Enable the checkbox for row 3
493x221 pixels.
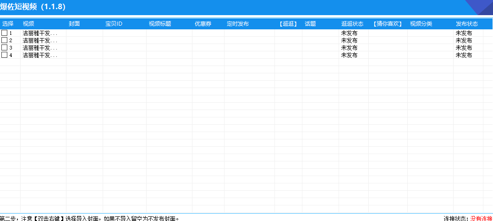pyautogui.click(x=5, y=48)
